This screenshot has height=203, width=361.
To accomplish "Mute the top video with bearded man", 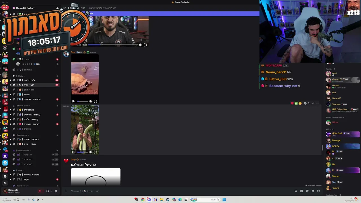I will coord(141,45).
